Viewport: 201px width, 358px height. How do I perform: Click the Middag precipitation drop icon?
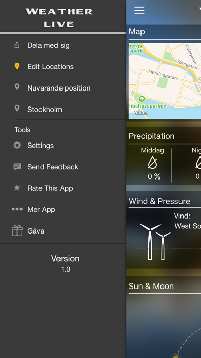coord(152,163)
